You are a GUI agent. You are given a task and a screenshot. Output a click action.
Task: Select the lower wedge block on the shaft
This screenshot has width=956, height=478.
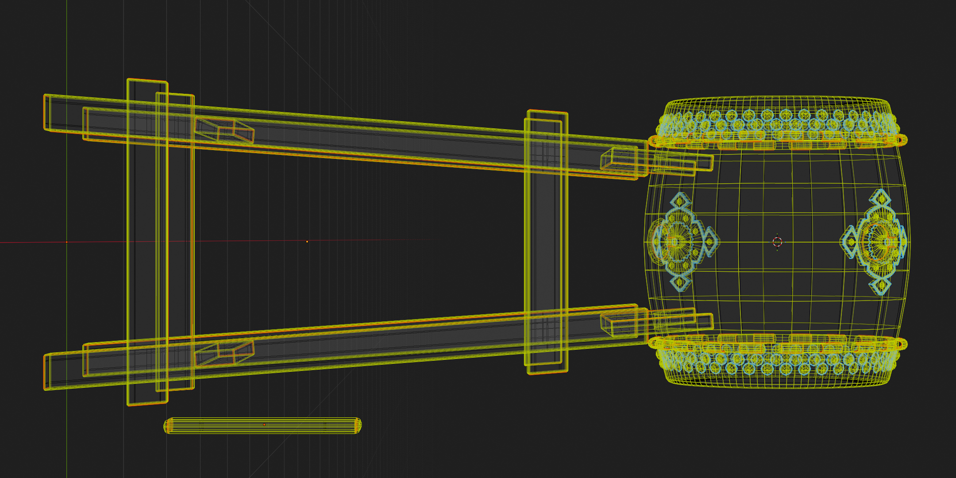click(224, 353)
